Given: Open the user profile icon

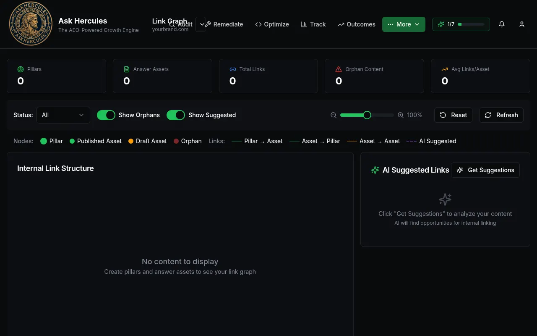Looking at the screenshot, I should click(522, 24).
